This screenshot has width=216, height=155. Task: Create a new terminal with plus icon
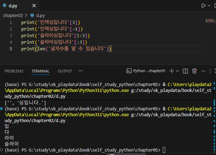pyautogui.click(x=171, y=71)
